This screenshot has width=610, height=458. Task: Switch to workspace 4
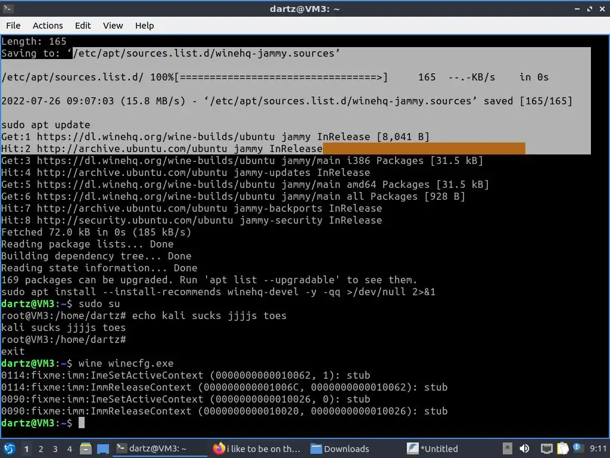coord(70,449)
